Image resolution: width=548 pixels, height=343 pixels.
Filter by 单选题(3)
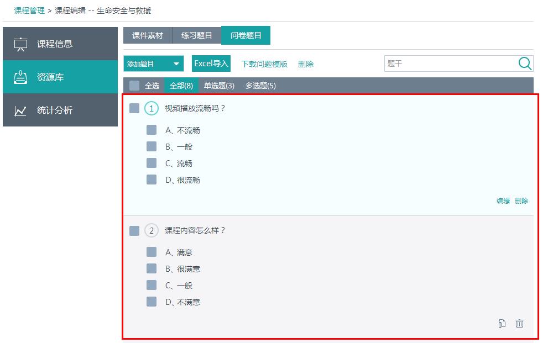click(x=219, y=86)
